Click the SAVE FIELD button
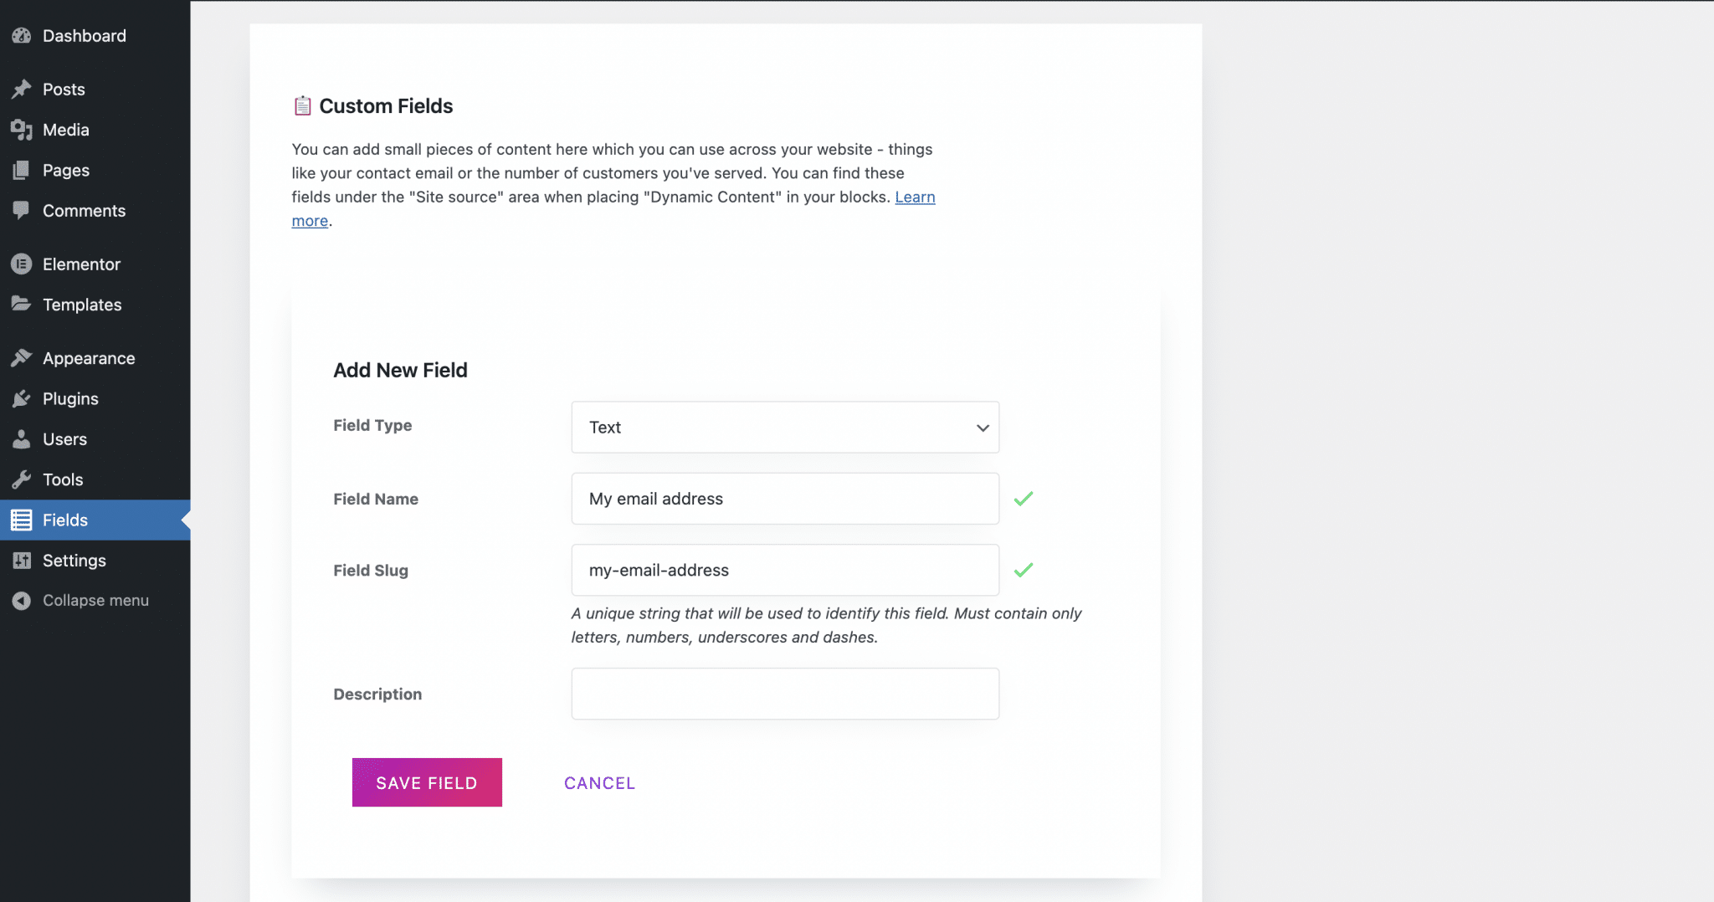Screen dimensions: 1714x902 click(426, 782)
